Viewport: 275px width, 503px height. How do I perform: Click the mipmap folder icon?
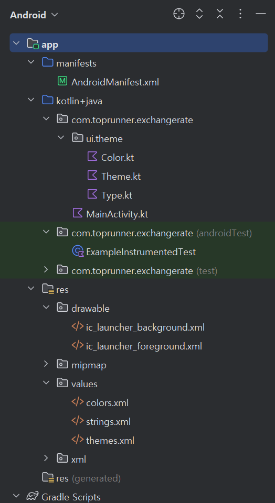click(x=62, y=364)
